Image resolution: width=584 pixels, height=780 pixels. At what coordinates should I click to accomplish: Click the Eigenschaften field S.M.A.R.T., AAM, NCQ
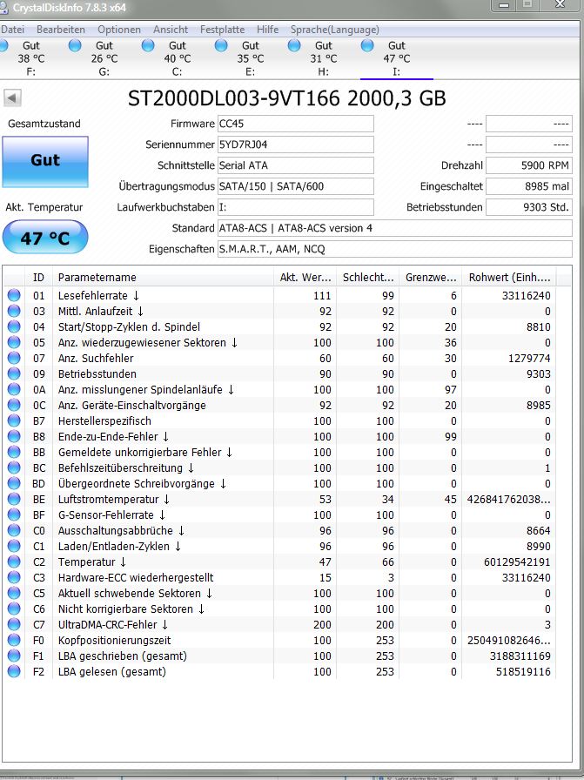click(395, 249)
